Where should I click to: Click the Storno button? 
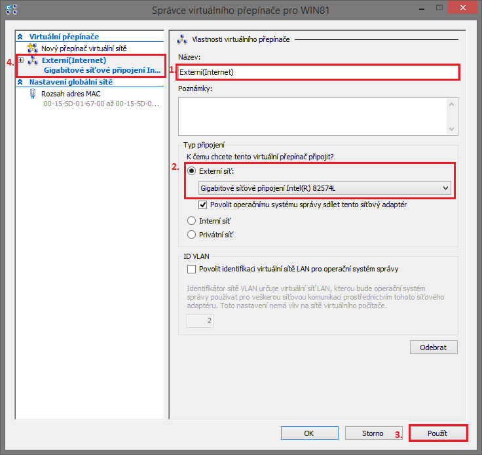point(373,433)
